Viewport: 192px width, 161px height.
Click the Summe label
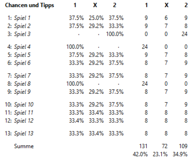(24, 146)
